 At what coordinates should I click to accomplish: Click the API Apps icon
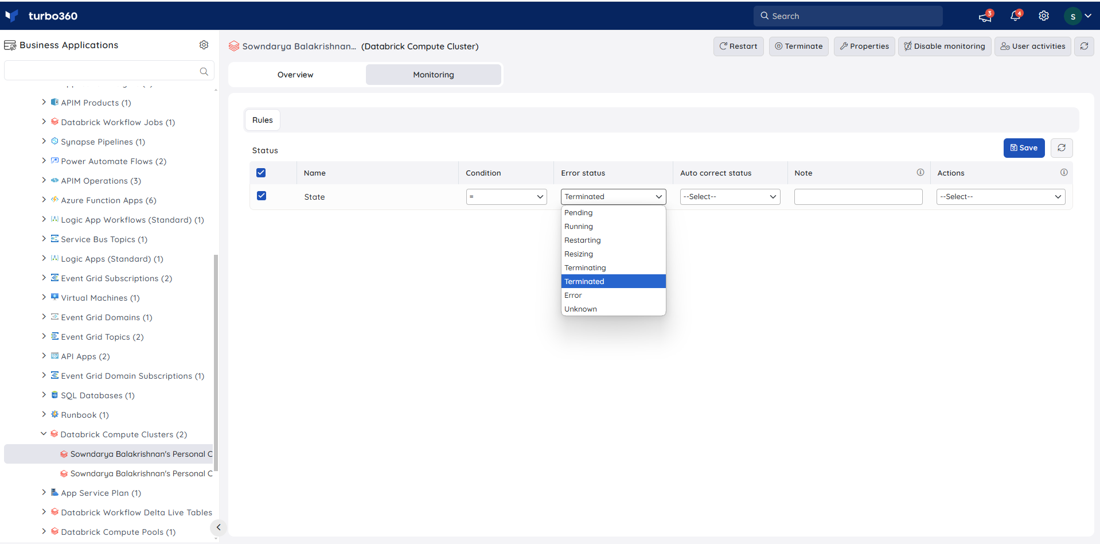(54, 356)
